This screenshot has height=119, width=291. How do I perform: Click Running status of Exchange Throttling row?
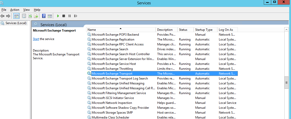[x=185, y=68]
